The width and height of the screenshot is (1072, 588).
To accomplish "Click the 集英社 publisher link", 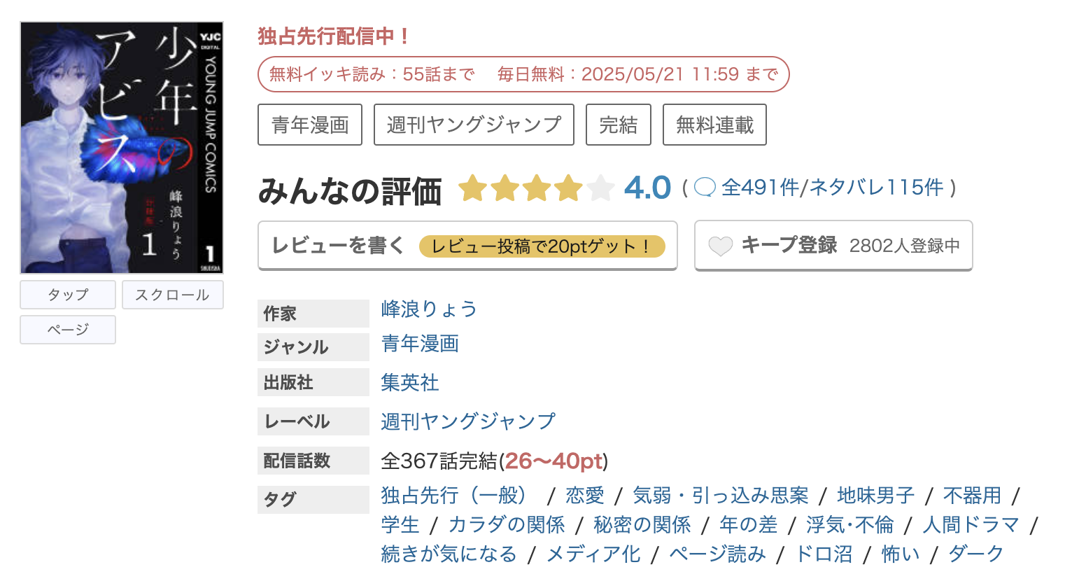I will point(409,383).
